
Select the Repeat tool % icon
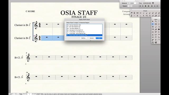[x=159, y=37]
